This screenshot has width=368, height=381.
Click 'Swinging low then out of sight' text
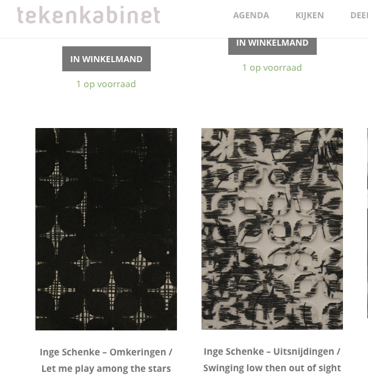coord(272,368)
